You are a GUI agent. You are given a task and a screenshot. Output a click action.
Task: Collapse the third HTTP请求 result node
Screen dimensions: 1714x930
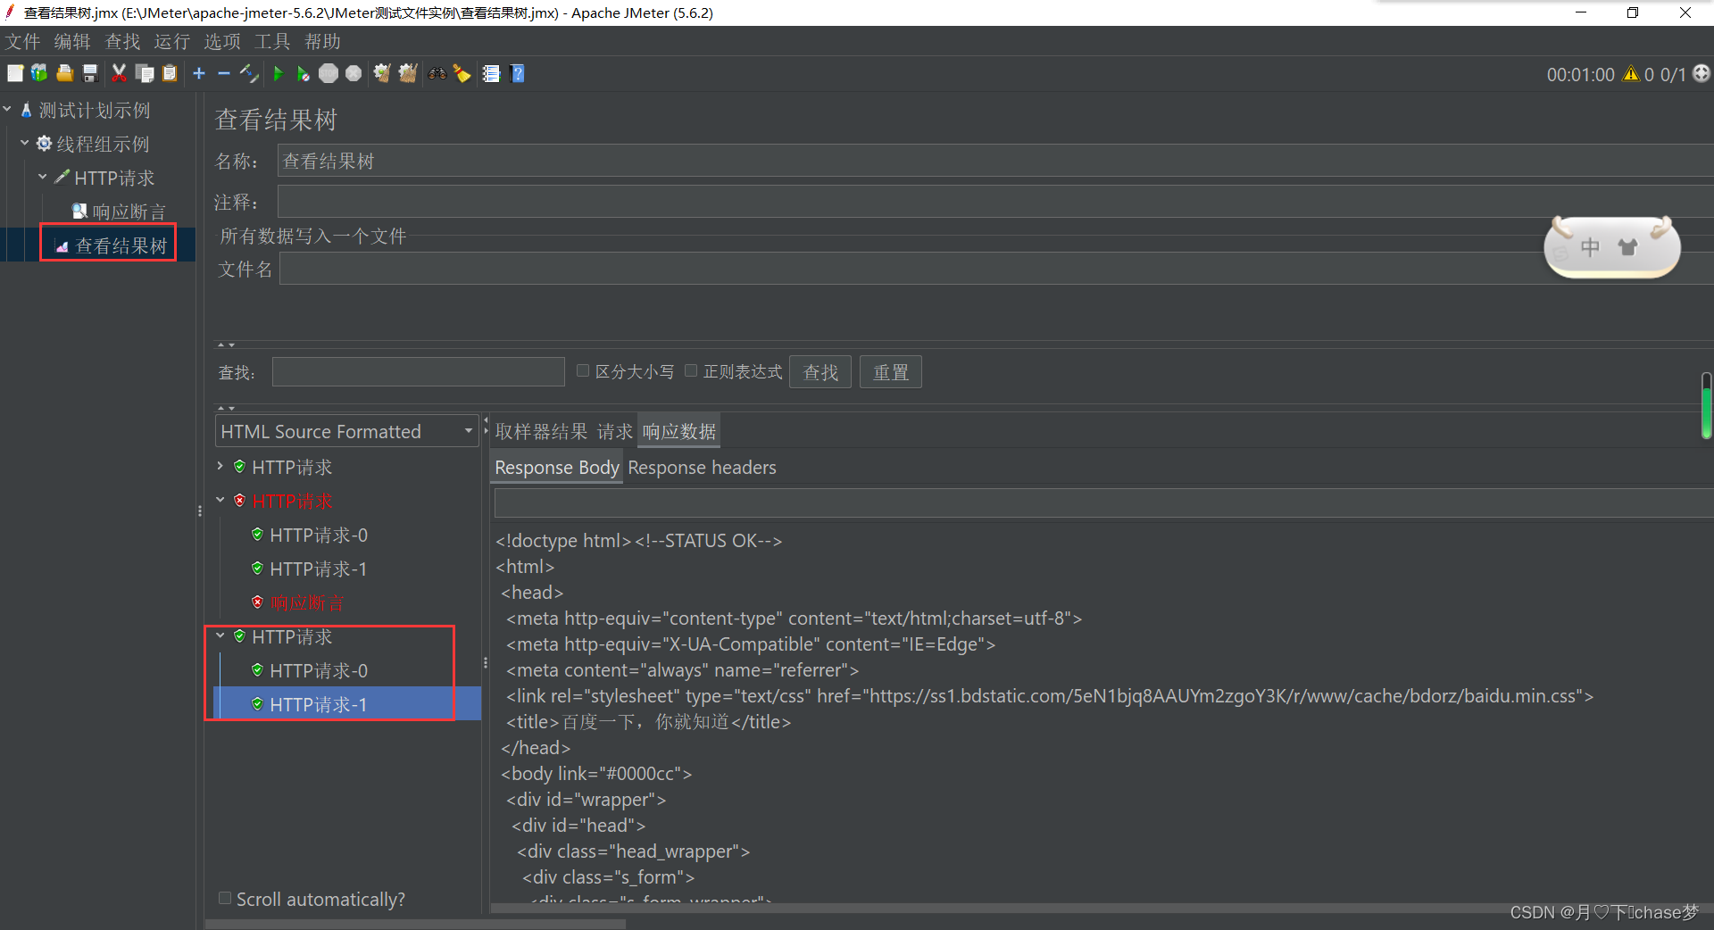pyautogui.click(x=220, y=635)
